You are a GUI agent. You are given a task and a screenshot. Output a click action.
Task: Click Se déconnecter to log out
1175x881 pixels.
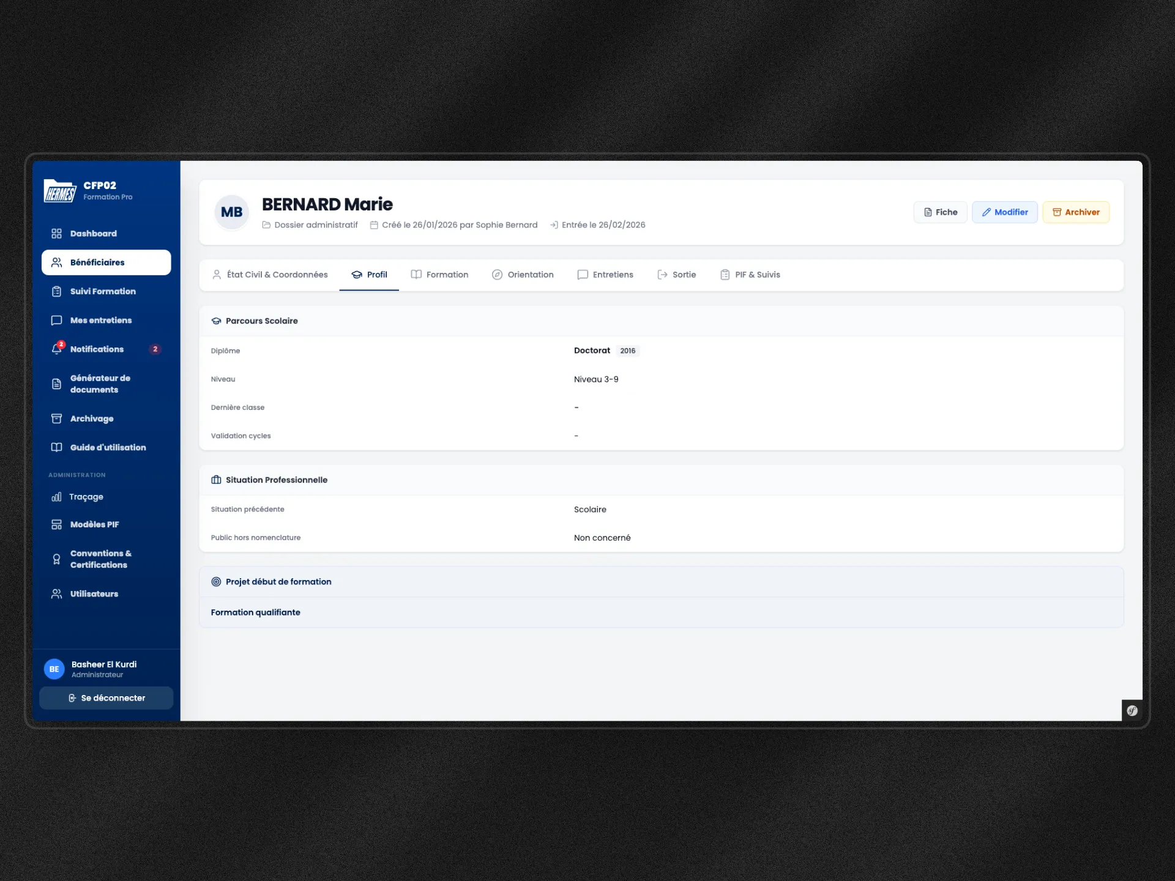click(106, 698)
